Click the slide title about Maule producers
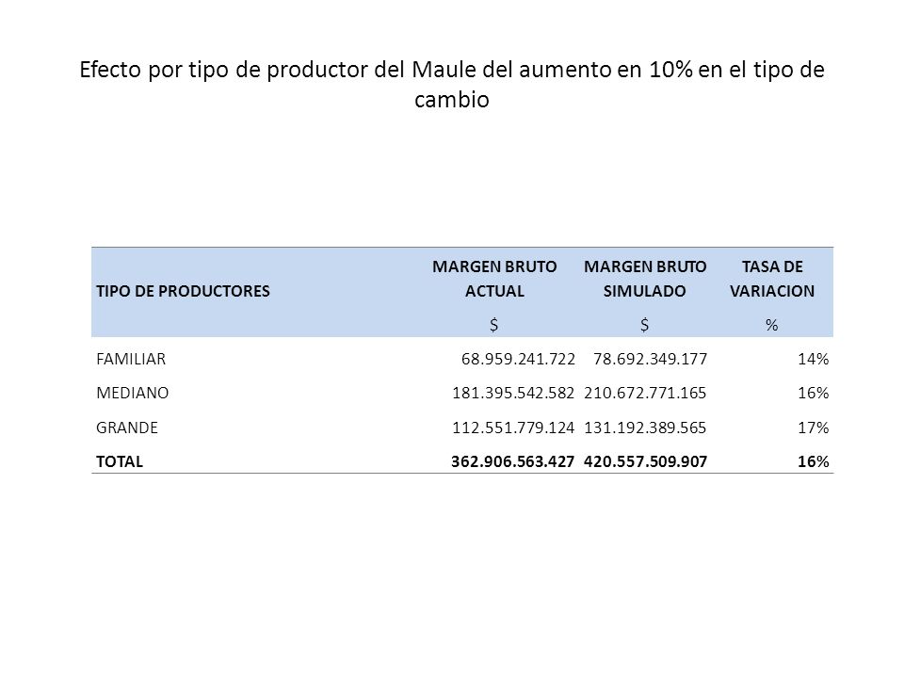This screenshot has width=904, height=678. (x=452, y=84)
